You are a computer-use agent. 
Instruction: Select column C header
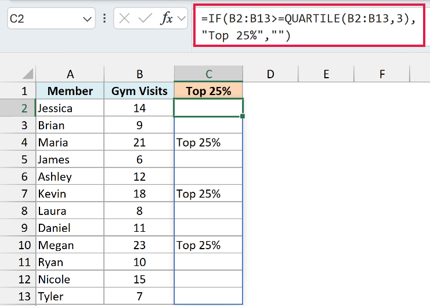(x=208, y=74)
